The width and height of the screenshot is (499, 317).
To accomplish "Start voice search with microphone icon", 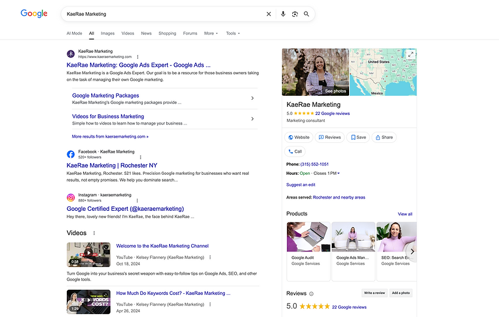I will point(283,14).
